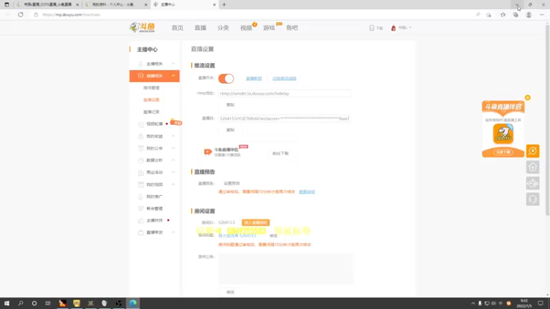Refresh the browser page
Viewport: 550px width, 309px height.
[21, 14]
